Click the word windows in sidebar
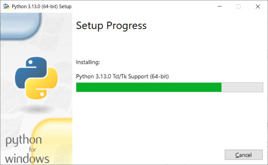 pyautogui.click(x=27, y=158)
